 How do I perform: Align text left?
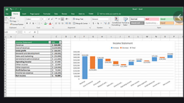click(x=56, y=24)
